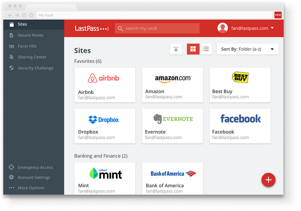
Task: Click the browser home icon
Action: coord(31,15)
